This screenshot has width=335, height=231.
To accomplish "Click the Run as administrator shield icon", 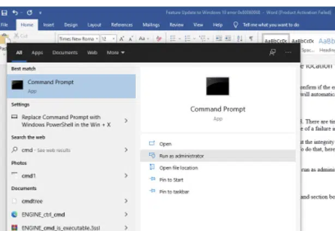I will [152, 155].
